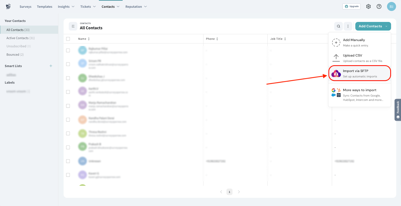This screenshot has height=206, width=401.
Task: Choose Upload CSV from the menu
Action: [x=359, y=58]
